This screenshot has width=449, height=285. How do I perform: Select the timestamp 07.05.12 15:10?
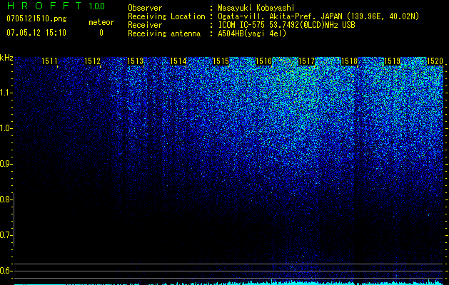[x=36, y=33]
